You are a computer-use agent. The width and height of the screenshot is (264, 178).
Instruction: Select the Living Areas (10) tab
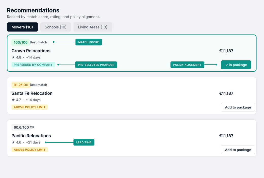coord(93,27)
